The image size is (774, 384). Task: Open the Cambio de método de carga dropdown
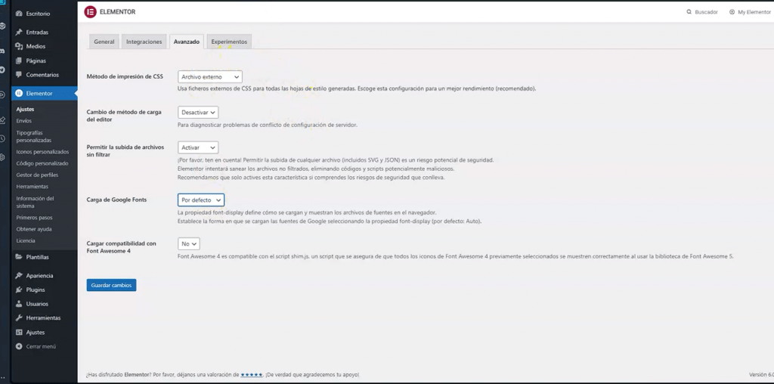tap(198, 113)
